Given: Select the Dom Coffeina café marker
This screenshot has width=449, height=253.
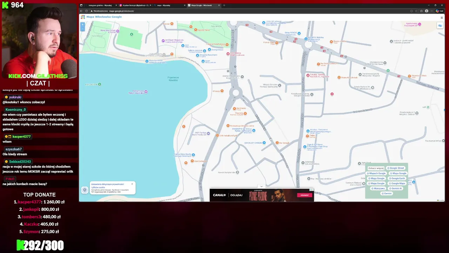Looking at the screenshot, I should click(192, 161).
